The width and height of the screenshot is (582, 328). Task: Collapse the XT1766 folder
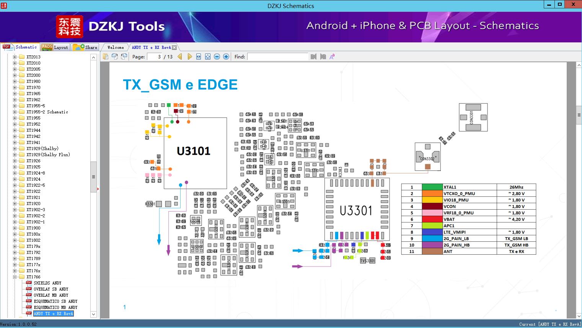coord(15,277)
